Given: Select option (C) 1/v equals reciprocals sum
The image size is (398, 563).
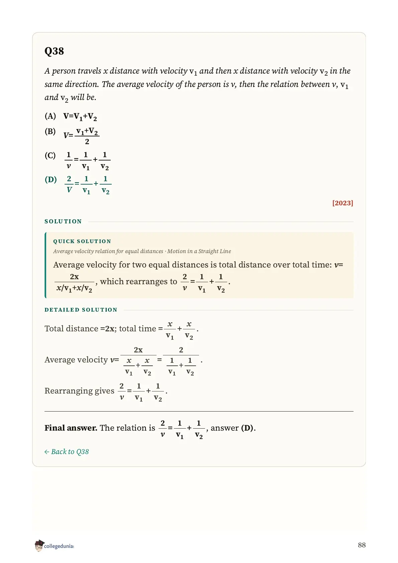Looking at the screenshot, I should tap(78, 160).
